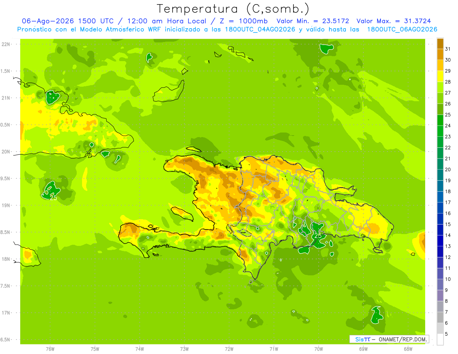458x354 pixels.
Task: Click the "73W" longitude axis label
Action: [x=184, y=349]
